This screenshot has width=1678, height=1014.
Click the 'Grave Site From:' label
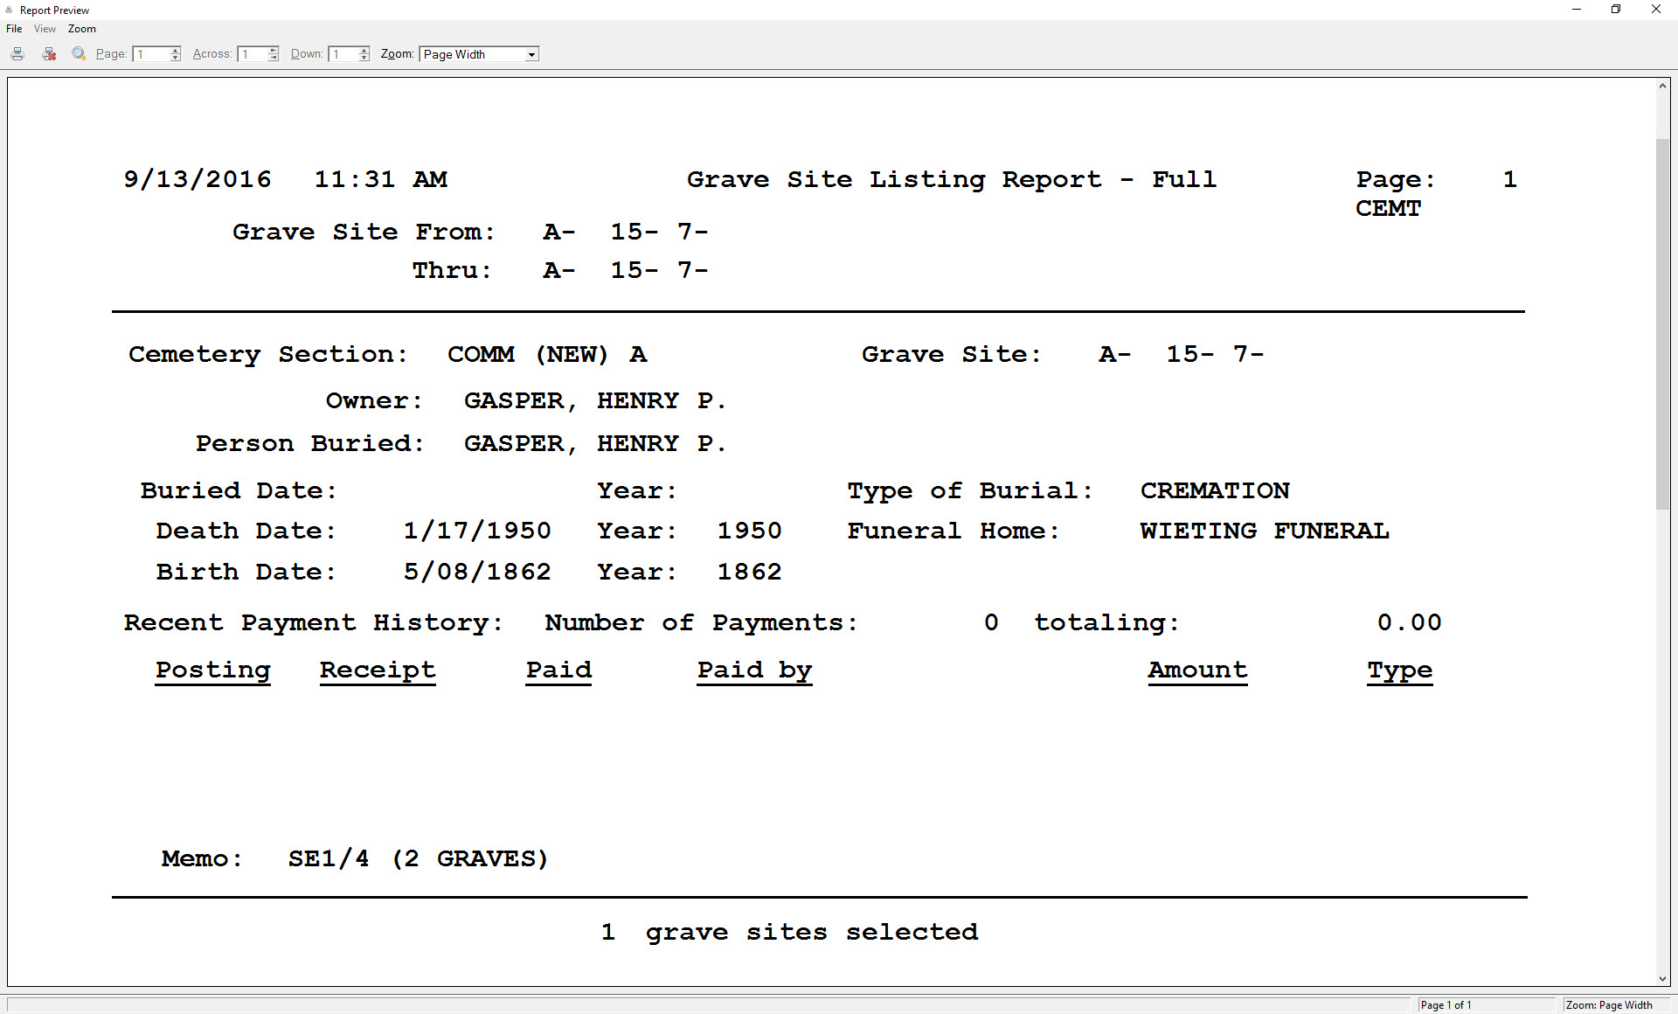click(x=364, y=233)
